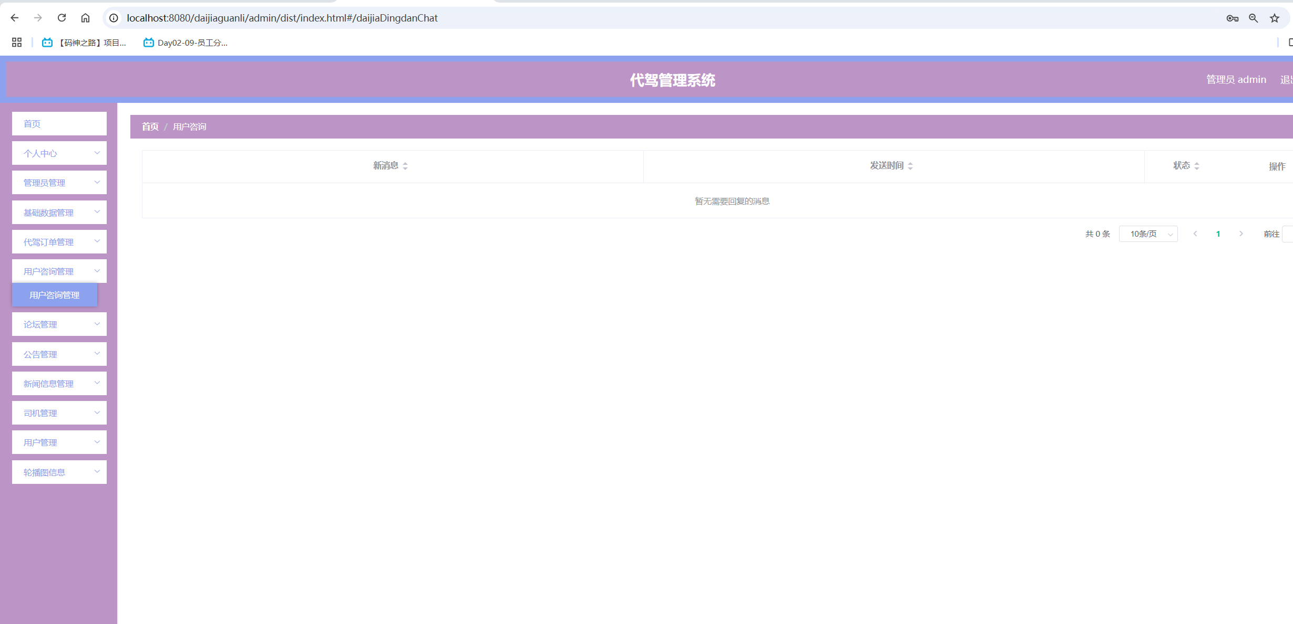Image resolution: width=1293 pixels, height=624 pixels.
Task: Bookmark this page with the star icon
Action: tap(1275, 18)
